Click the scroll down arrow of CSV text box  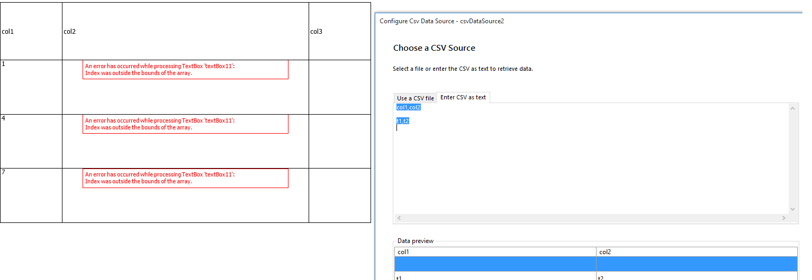coord(792,209)
